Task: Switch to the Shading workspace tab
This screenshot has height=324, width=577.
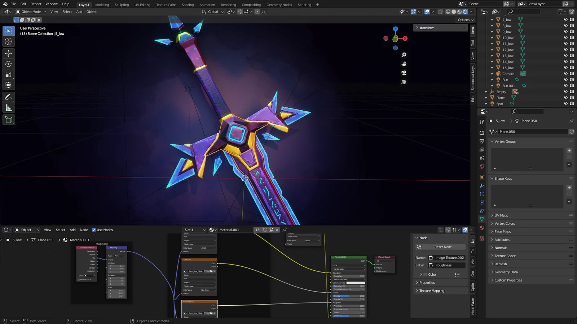Action: (188, 5)
